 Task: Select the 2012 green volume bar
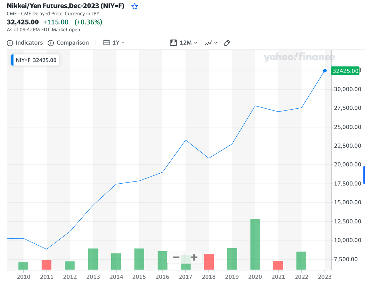[x=70, y=266]
